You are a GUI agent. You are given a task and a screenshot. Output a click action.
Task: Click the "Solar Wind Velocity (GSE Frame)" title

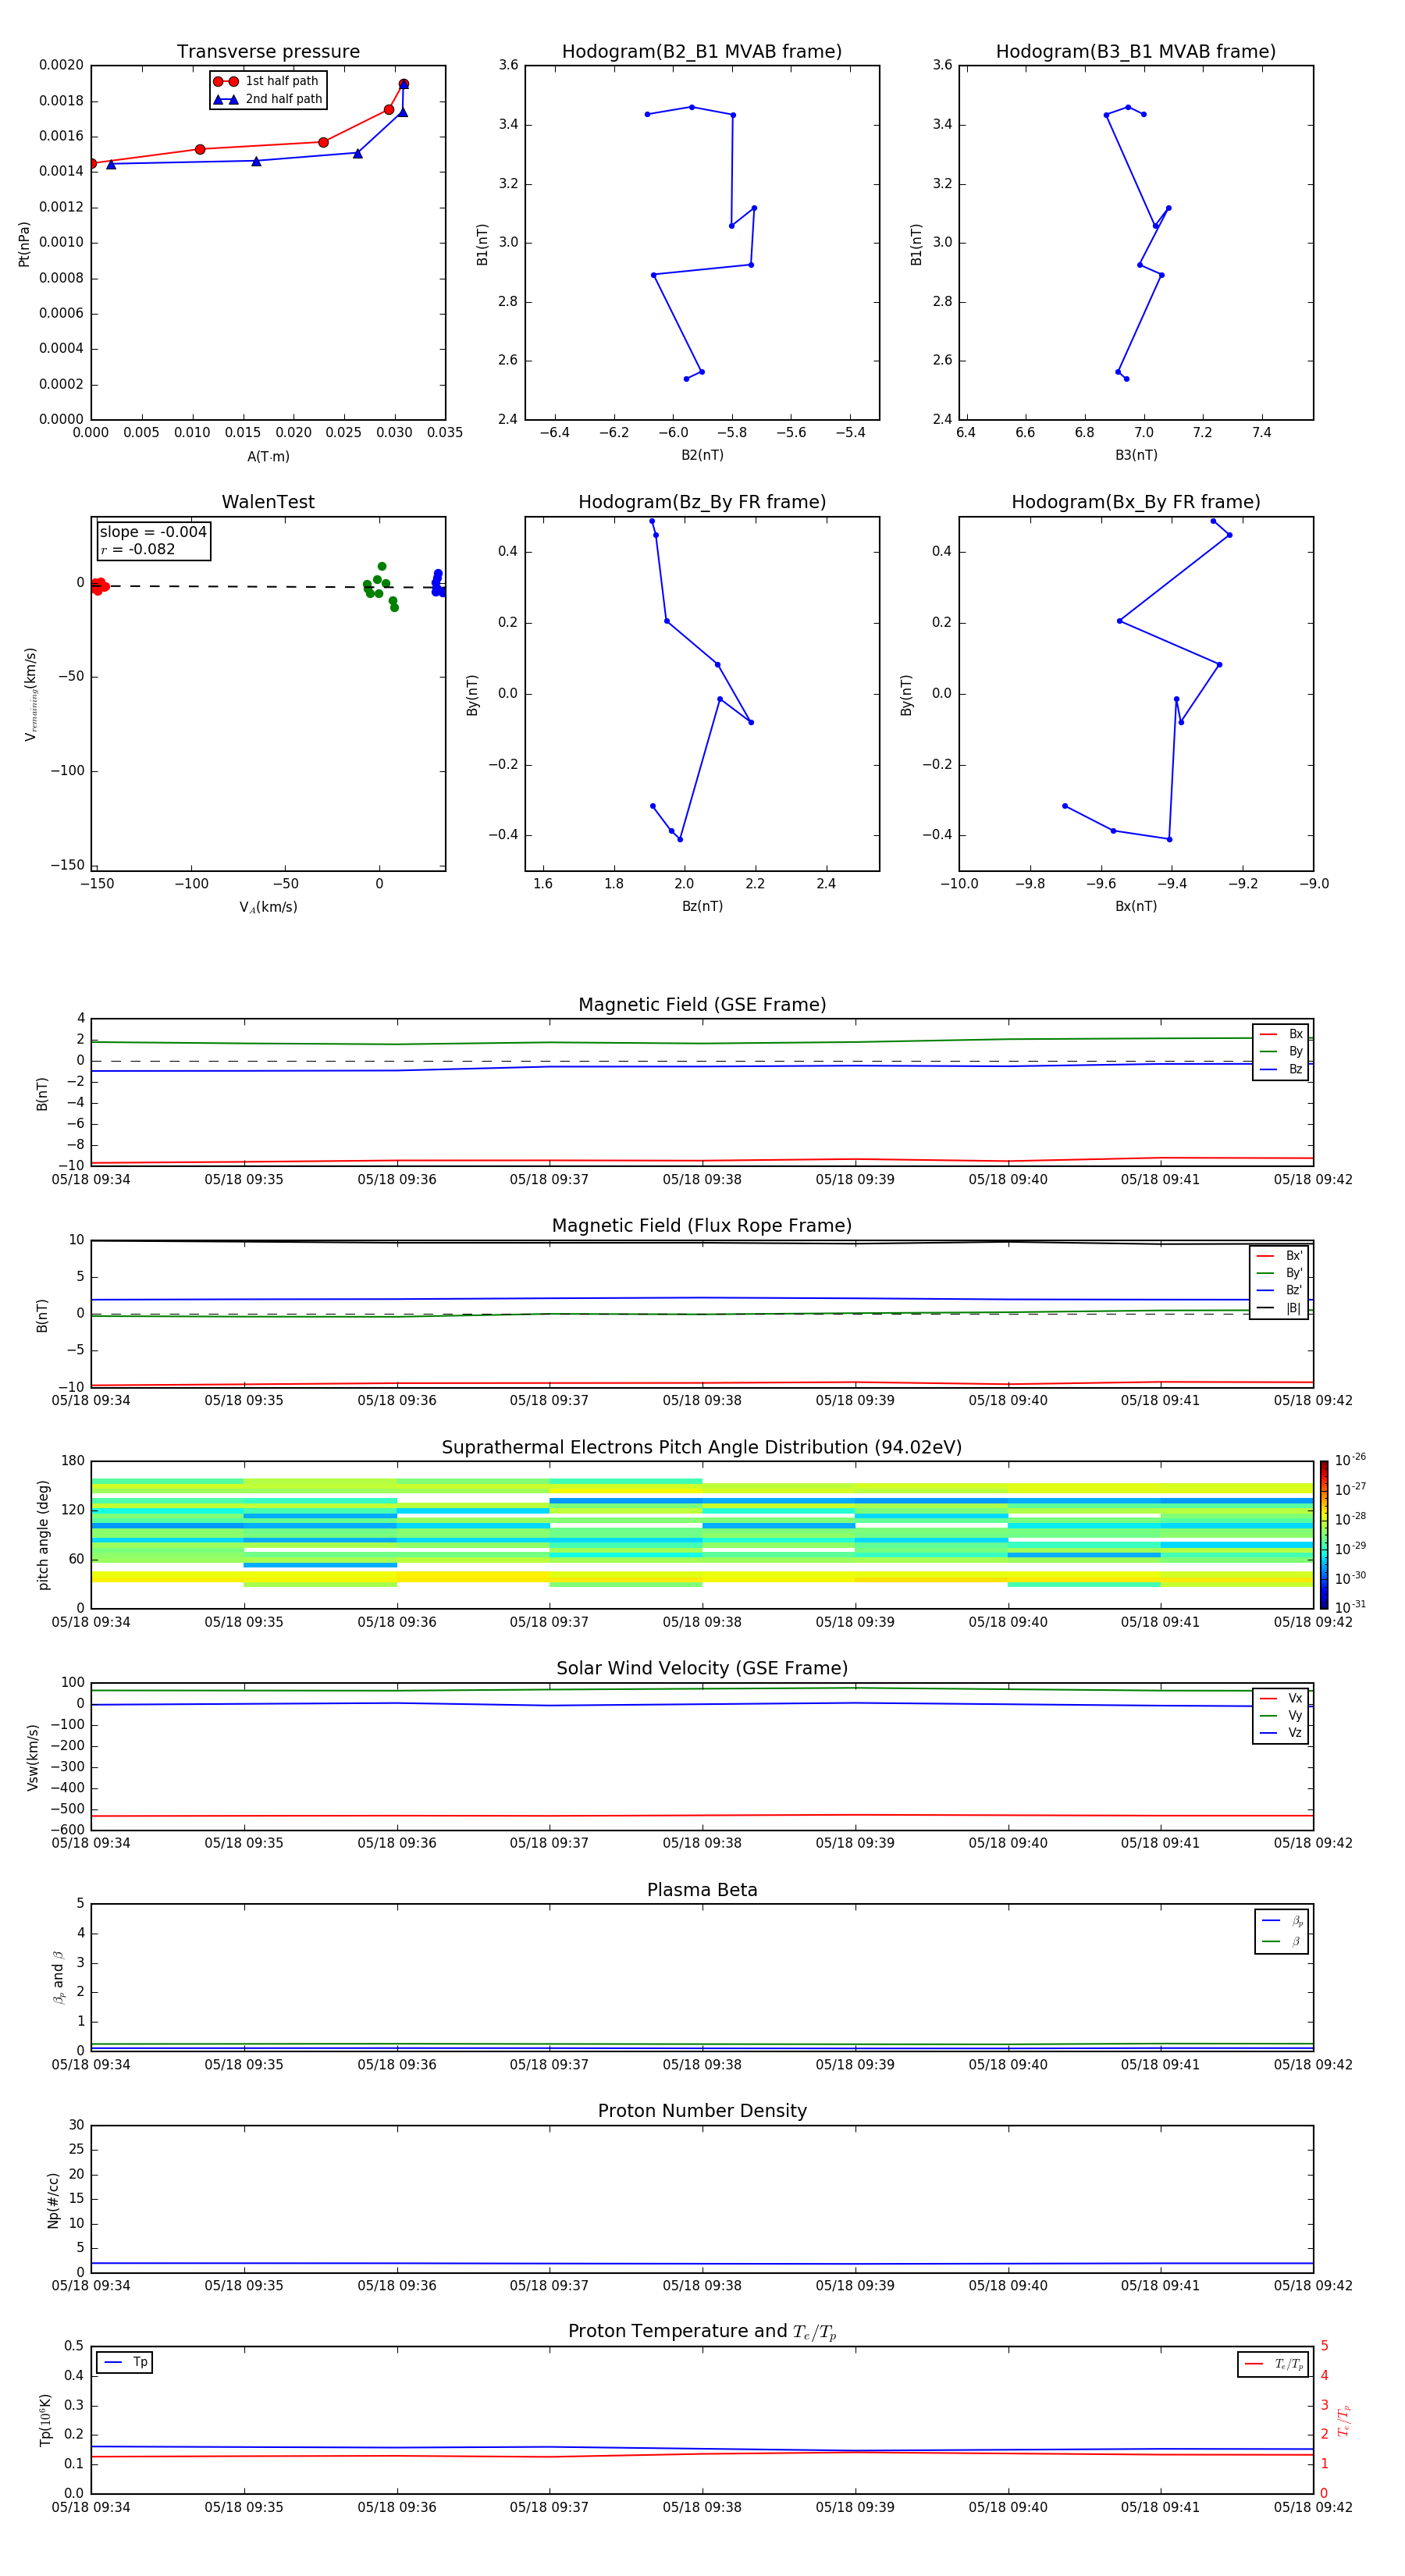tap(702, 1668)
